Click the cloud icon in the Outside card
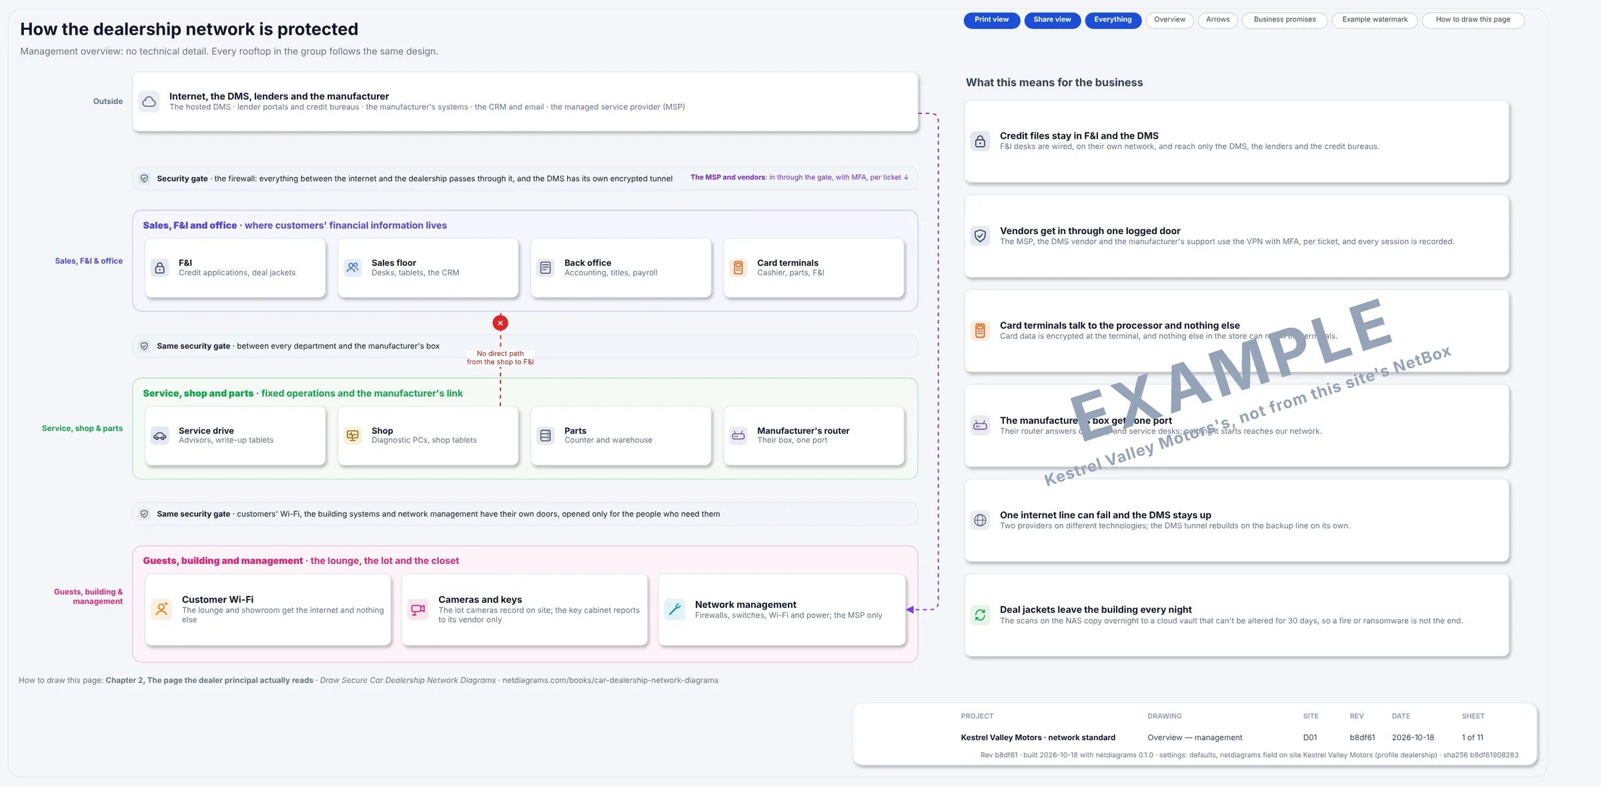 click(149, 101)
